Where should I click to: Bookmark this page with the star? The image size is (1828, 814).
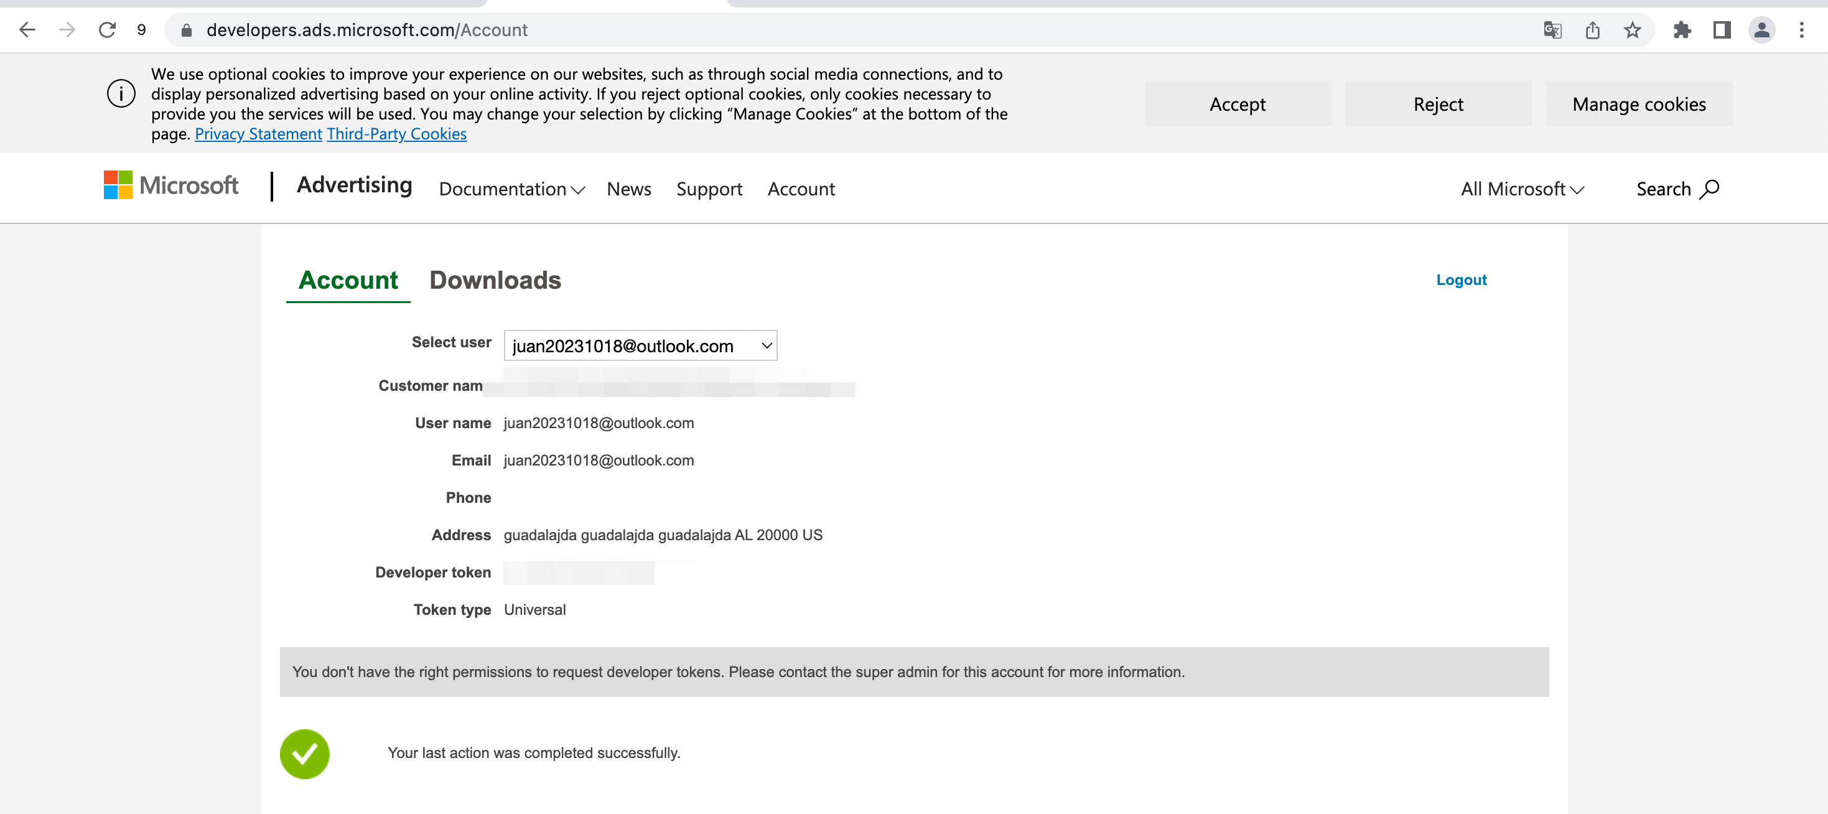1632,30
